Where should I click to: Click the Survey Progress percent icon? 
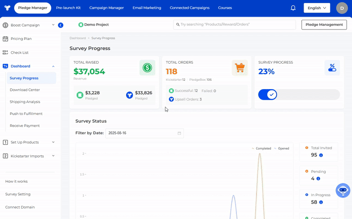[x=332, y=68]
